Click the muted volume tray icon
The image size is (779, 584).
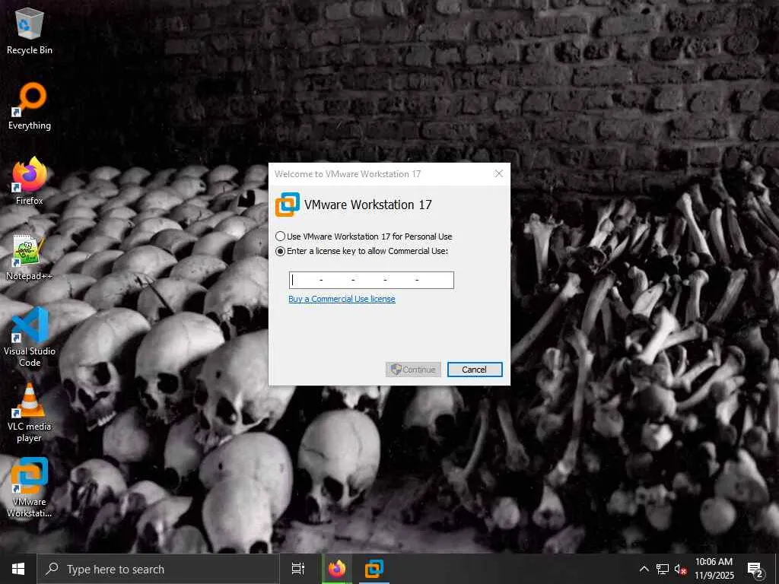pyautogui.click(x=681, y=569)
